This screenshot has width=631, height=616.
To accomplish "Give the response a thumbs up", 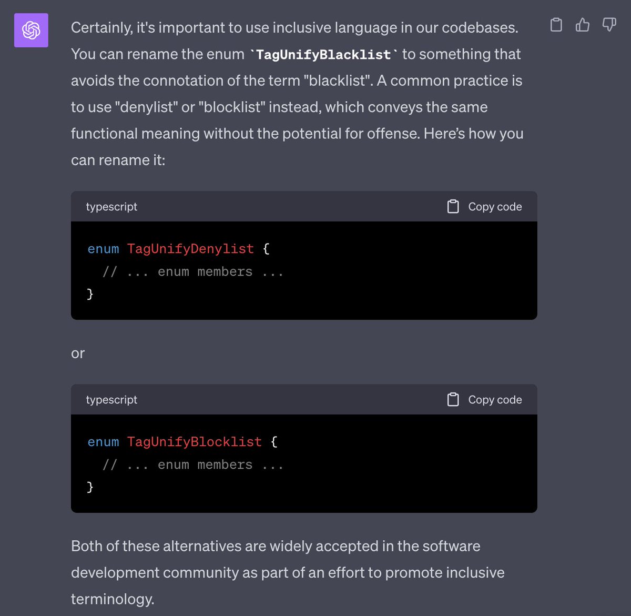I will pyautogui.click(x=583, y=25).
